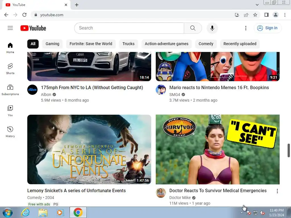Visit the SMG4 channel name link

tap(175, 95)
